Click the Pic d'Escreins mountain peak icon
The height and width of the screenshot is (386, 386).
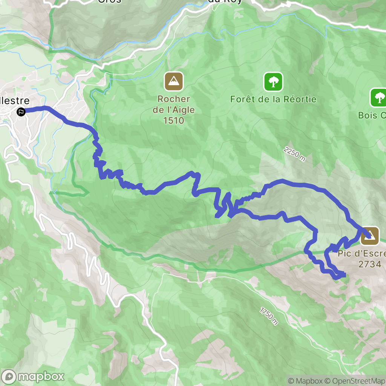[x=369, y=236]
